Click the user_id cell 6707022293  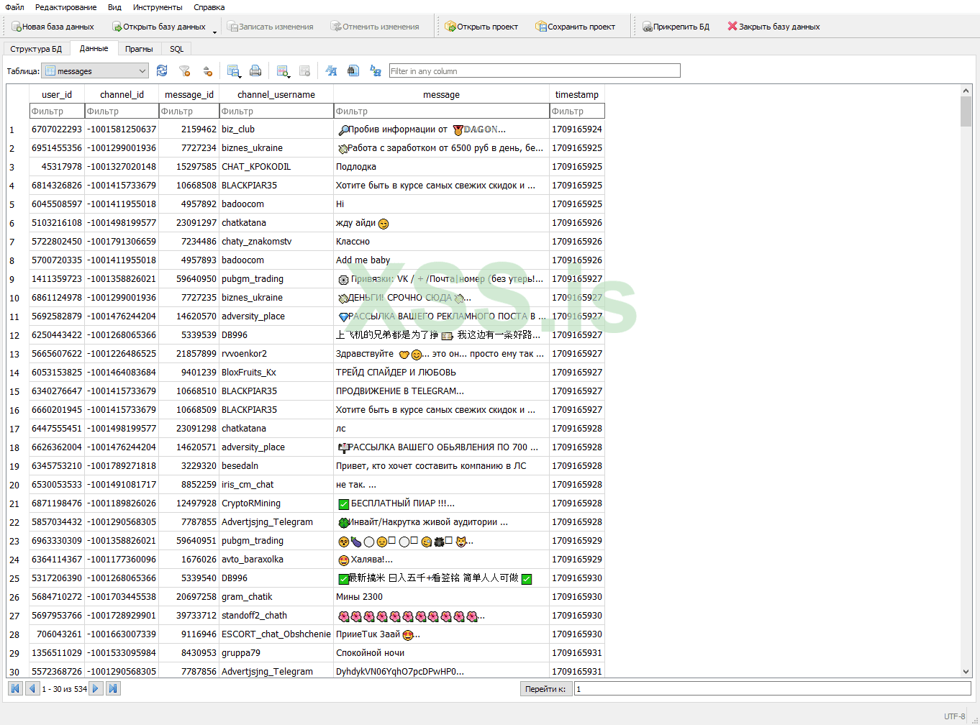coord(57,129)
